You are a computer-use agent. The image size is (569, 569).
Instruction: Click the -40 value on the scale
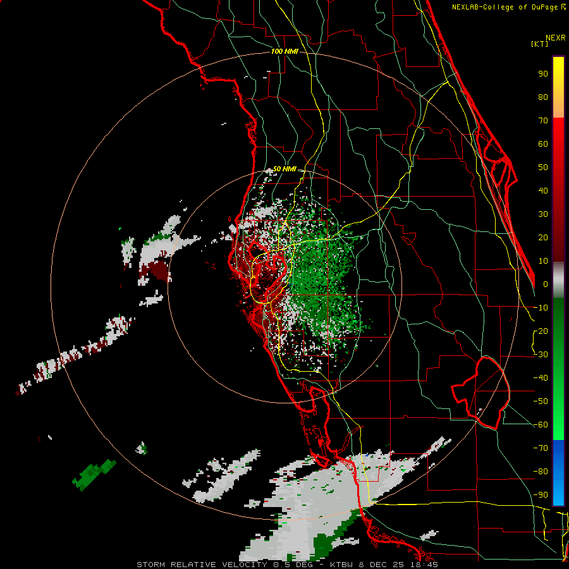[x=541, y=378]
